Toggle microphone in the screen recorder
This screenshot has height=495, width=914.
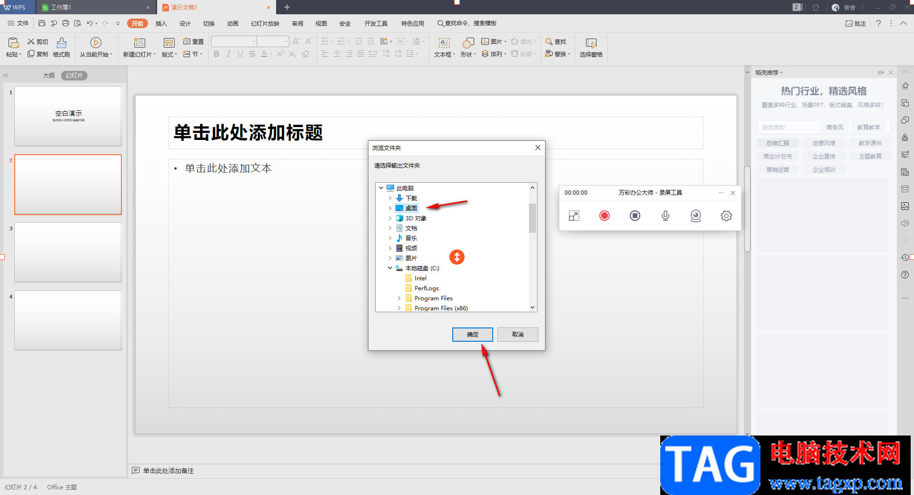666,216
